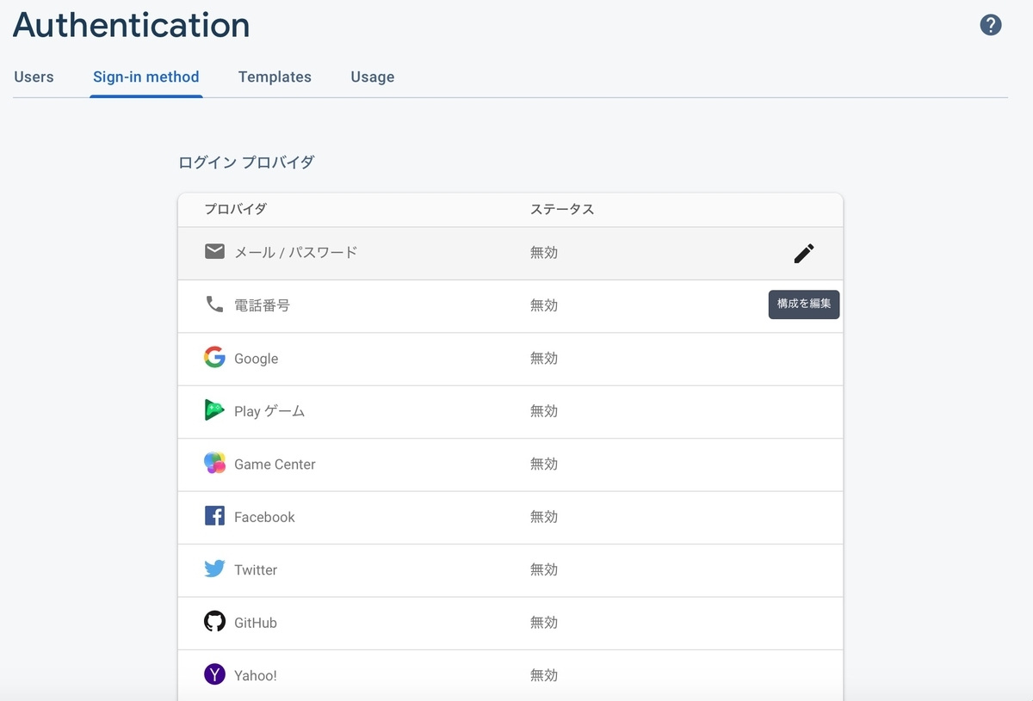
Task: Click the 無効 status in Yahoo! row
Action: pyautogui.click(x=544, y=675)
